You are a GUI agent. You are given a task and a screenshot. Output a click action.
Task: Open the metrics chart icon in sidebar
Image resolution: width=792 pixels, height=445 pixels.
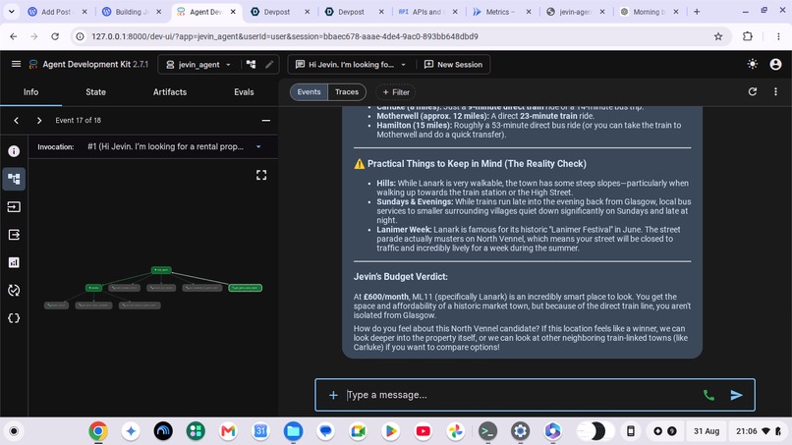(x=14, y=262)
